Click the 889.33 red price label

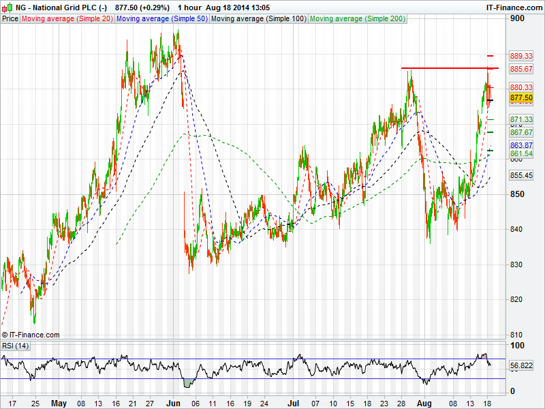tap(520, 56)
